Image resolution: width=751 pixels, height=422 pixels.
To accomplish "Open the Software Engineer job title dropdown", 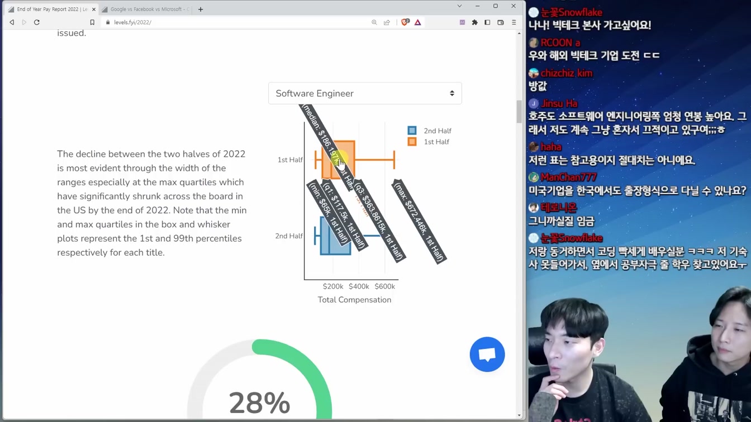I will 365,93.
